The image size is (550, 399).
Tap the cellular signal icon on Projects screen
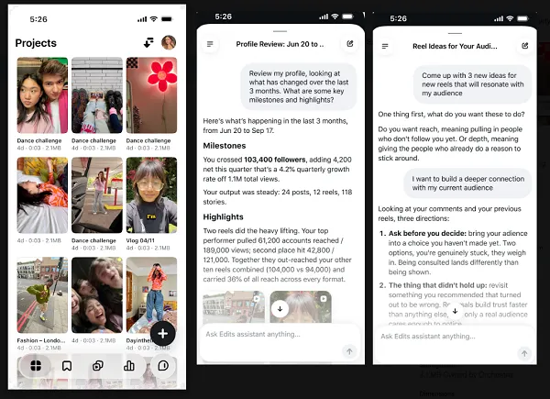(x=142, y=19)
